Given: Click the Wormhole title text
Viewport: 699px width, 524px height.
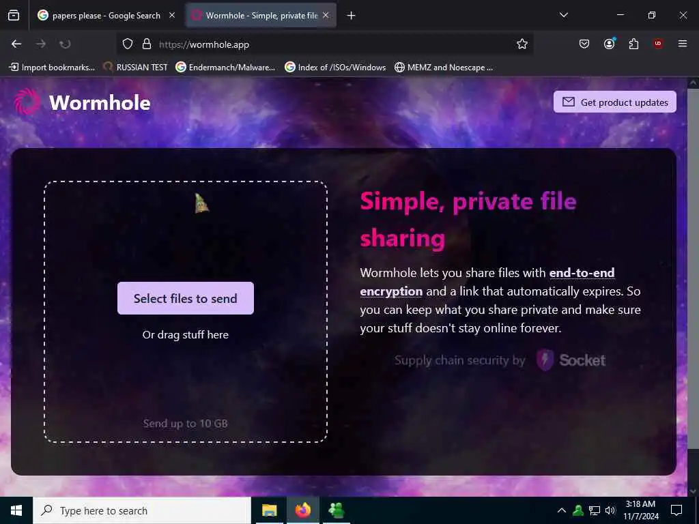Looking at the screenshot, I should pos(100,103).
